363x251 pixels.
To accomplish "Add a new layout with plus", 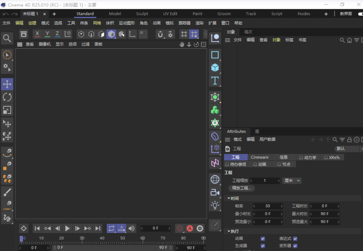I will click(x=326, y=14).
